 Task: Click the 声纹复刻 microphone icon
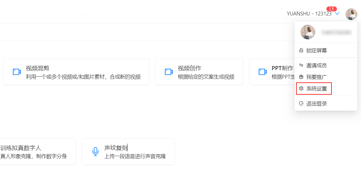[x=95, y=151]
